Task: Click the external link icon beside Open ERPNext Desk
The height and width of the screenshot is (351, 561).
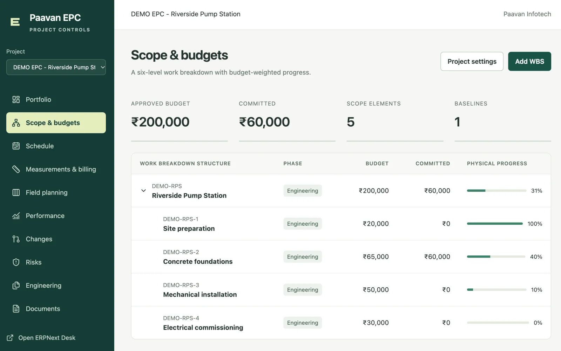Action: point(10,338)
